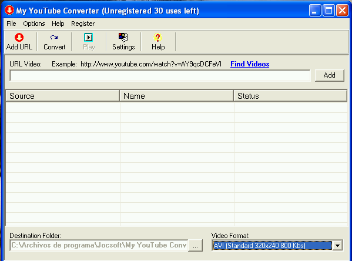Viewport: 352px width, 261px height.
Task: Start conversion with the Convert icon
Action: coord(54,37)
